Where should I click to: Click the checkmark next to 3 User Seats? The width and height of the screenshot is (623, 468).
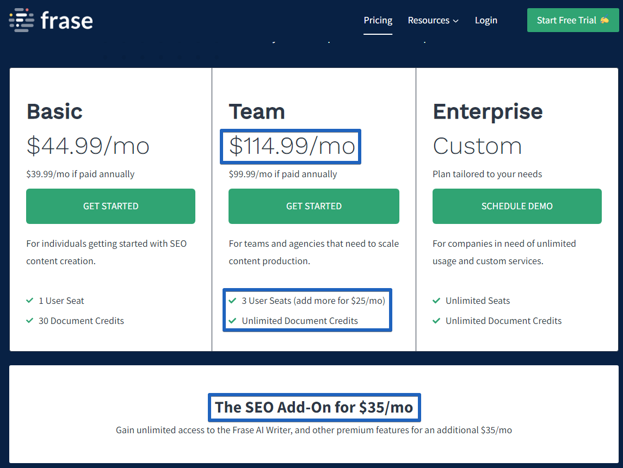pos(233,301)
